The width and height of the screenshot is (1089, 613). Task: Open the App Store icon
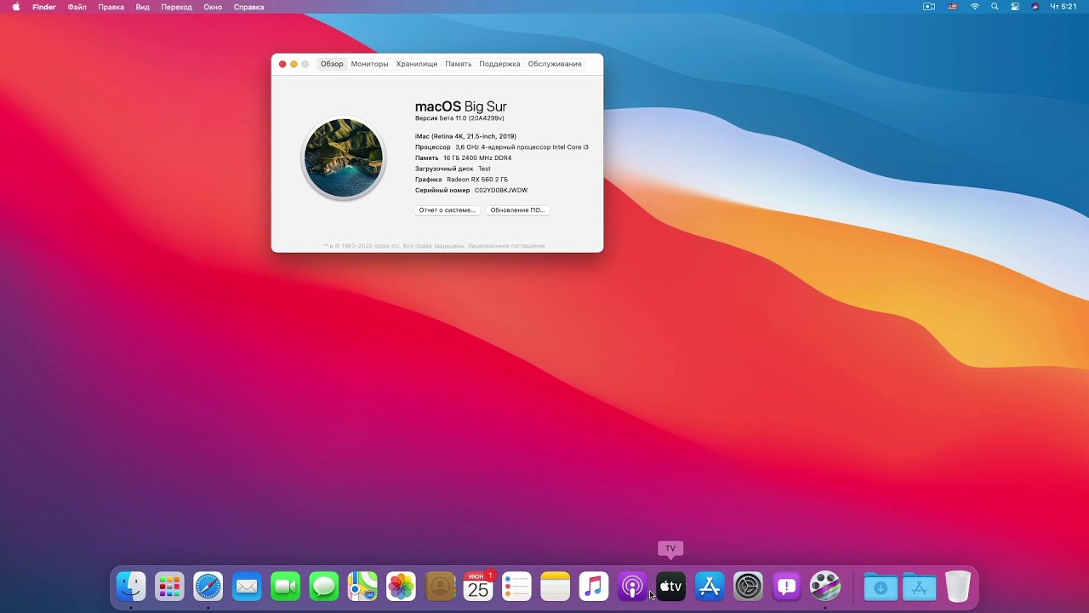(x=710, y=586)
